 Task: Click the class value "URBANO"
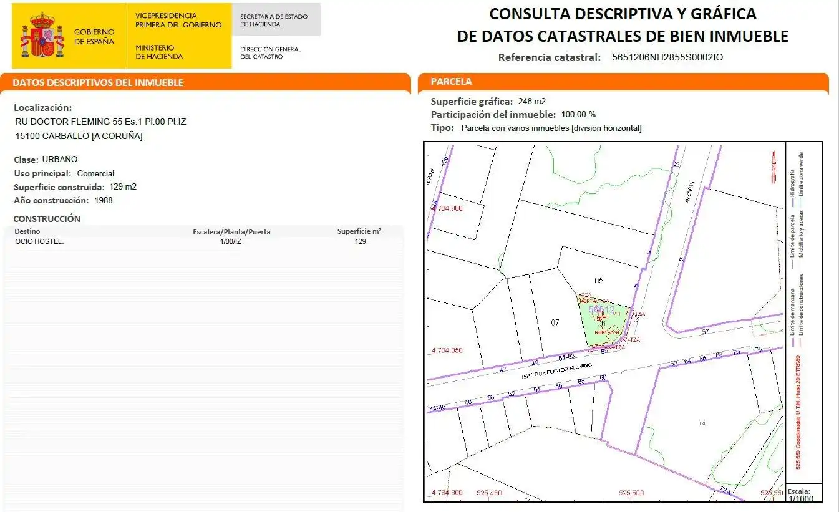point(60,160)
